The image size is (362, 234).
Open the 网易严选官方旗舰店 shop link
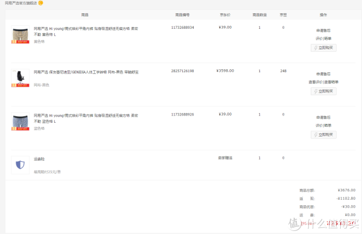click(21, 3)
